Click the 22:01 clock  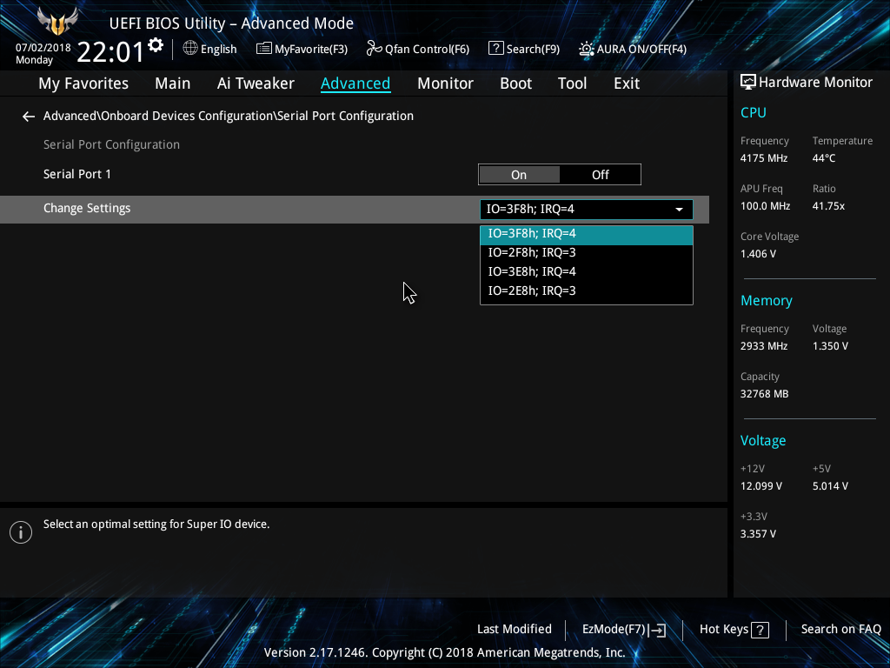110,52
